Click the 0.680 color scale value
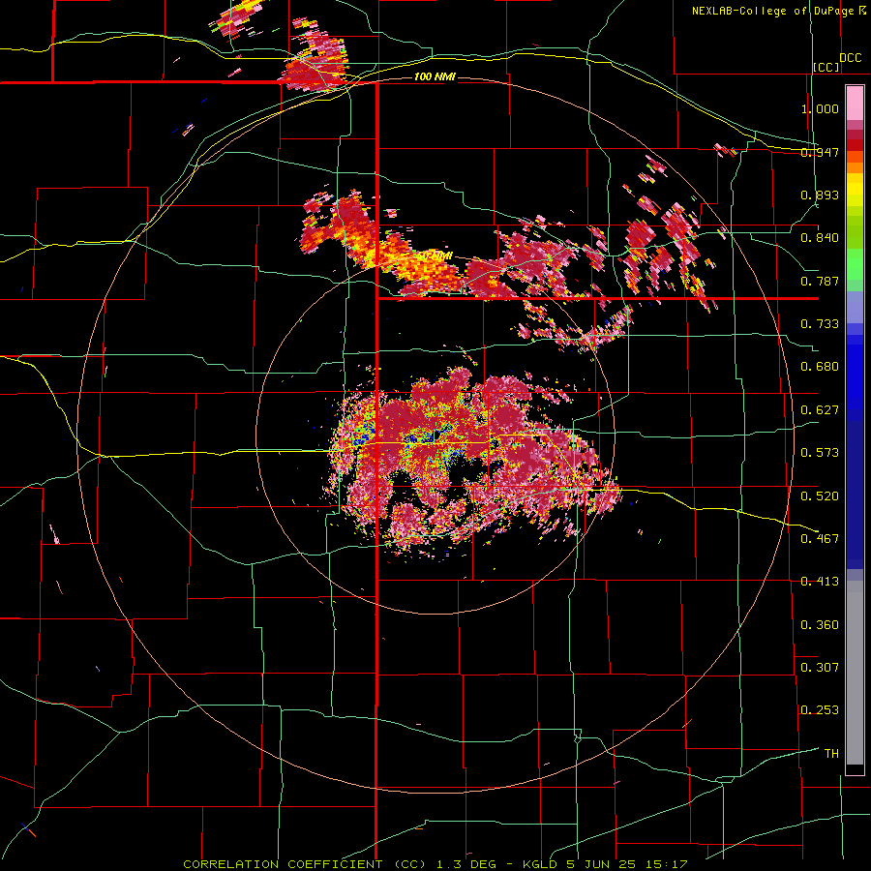 pos(820,367)
